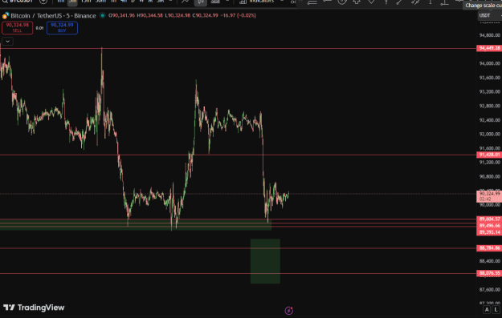This screenshot has height=318, width=502.
Task: Click the 93,200.00 price axis label
Action: click(489, 91)
